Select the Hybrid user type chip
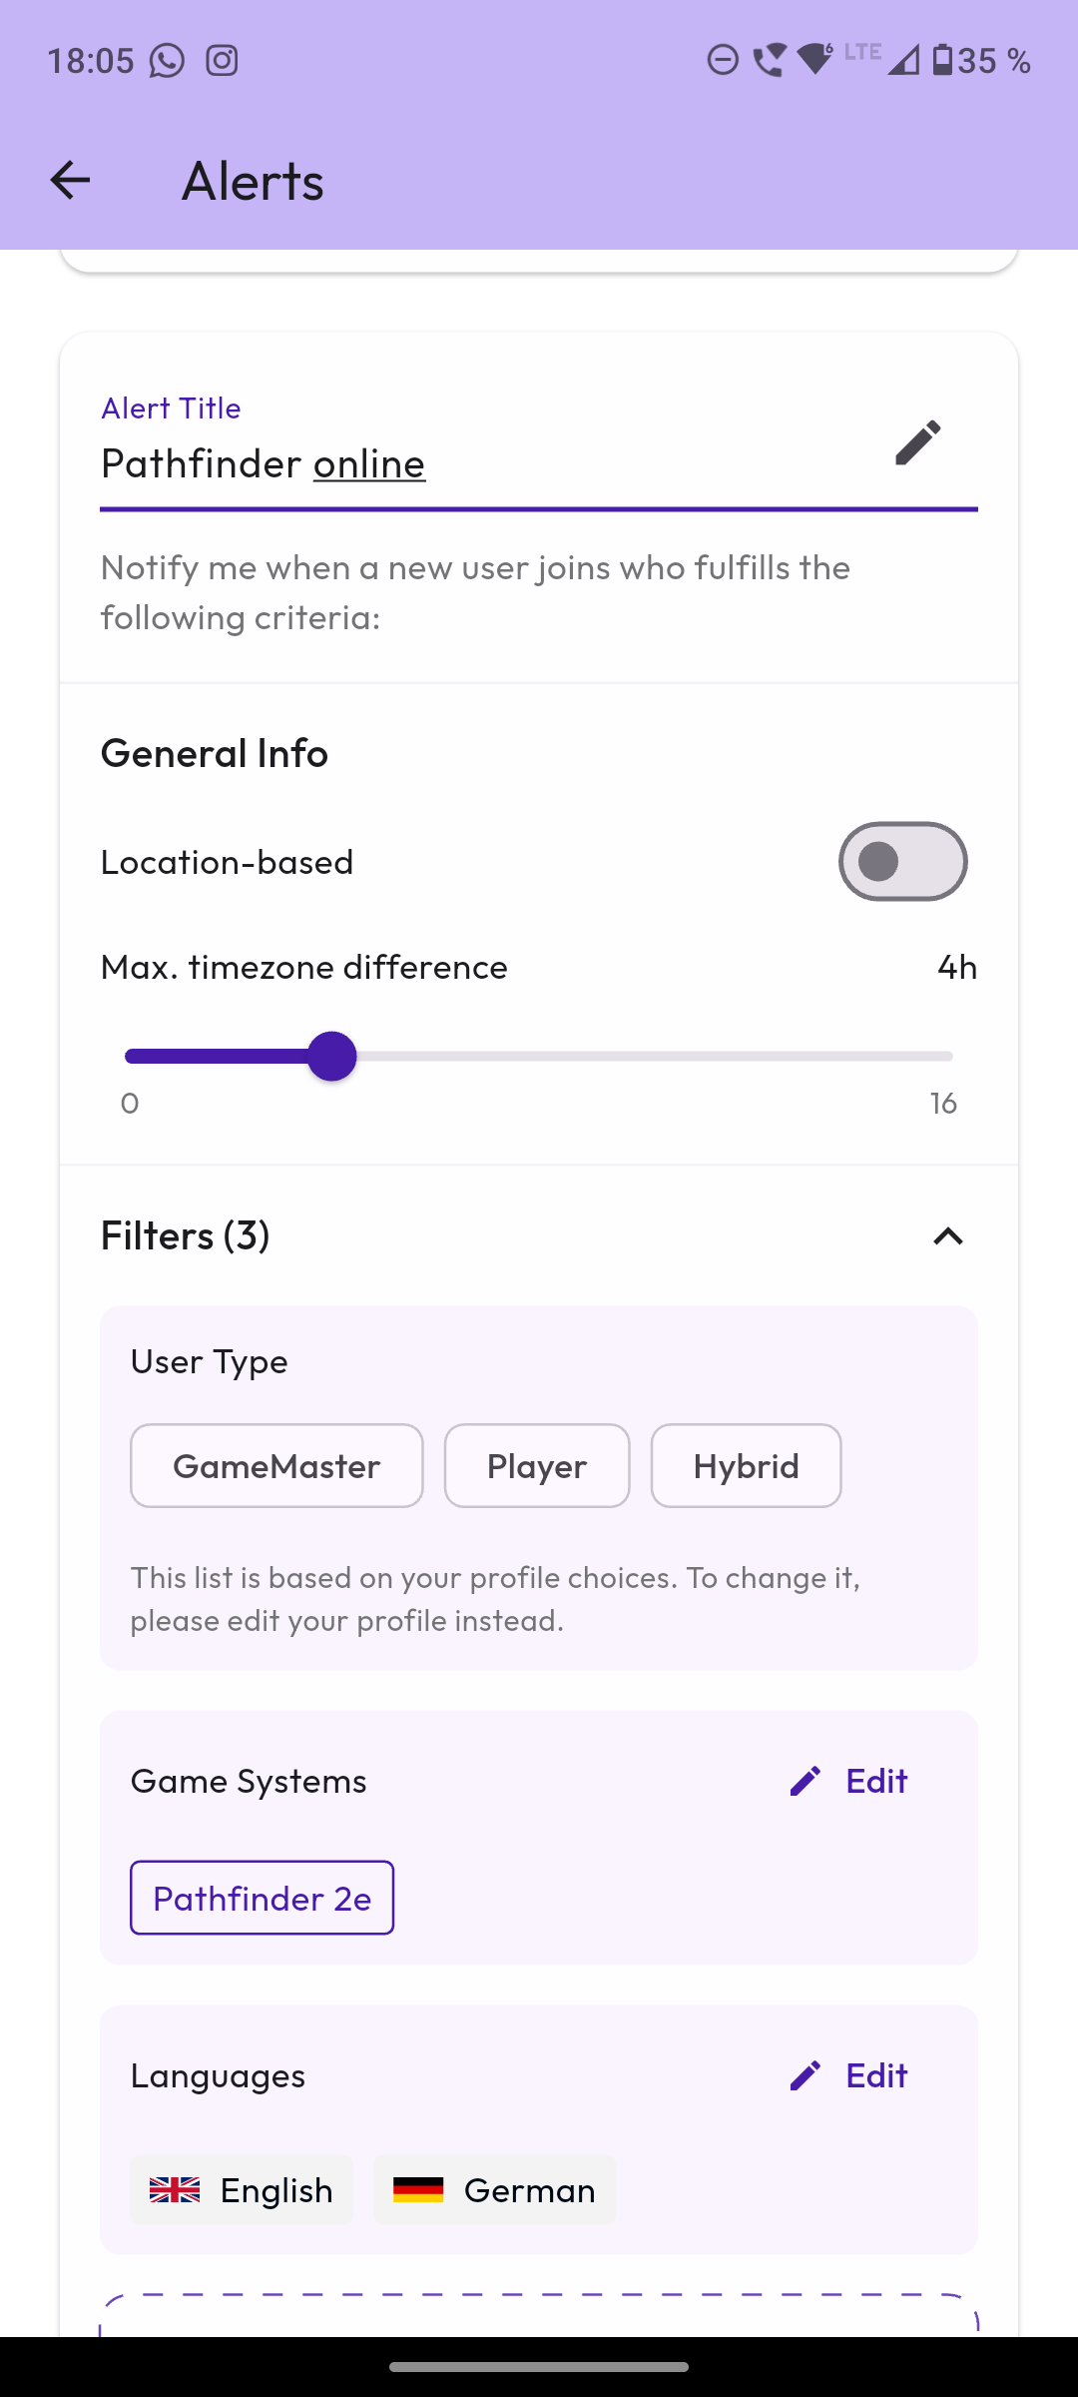1078x2397 pixels. click(746, 1466)
